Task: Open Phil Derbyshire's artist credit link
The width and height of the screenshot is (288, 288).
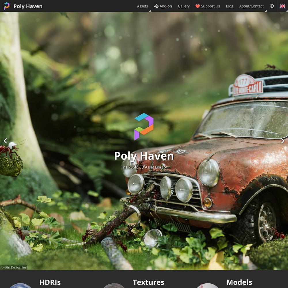Action: (x=16, y=267)
